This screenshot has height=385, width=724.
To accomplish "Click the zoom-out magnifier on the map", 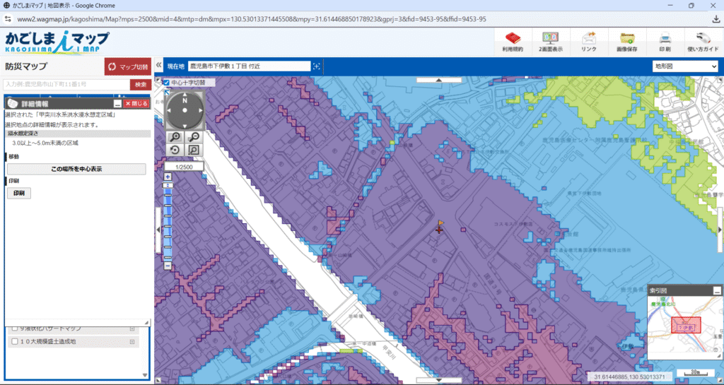I will (192, 136).
